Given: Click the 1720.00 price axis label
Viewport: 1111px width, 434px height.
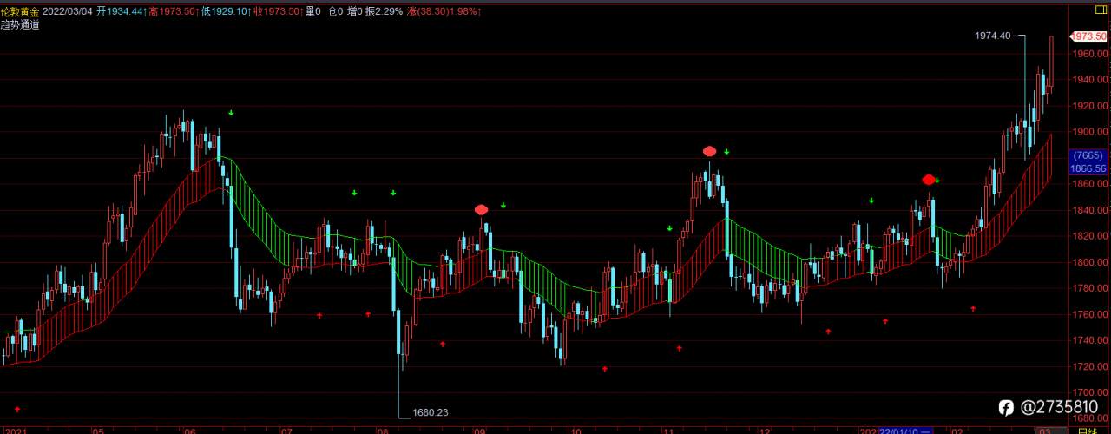Looking at the screenshot, I should tap(1090, 366).
